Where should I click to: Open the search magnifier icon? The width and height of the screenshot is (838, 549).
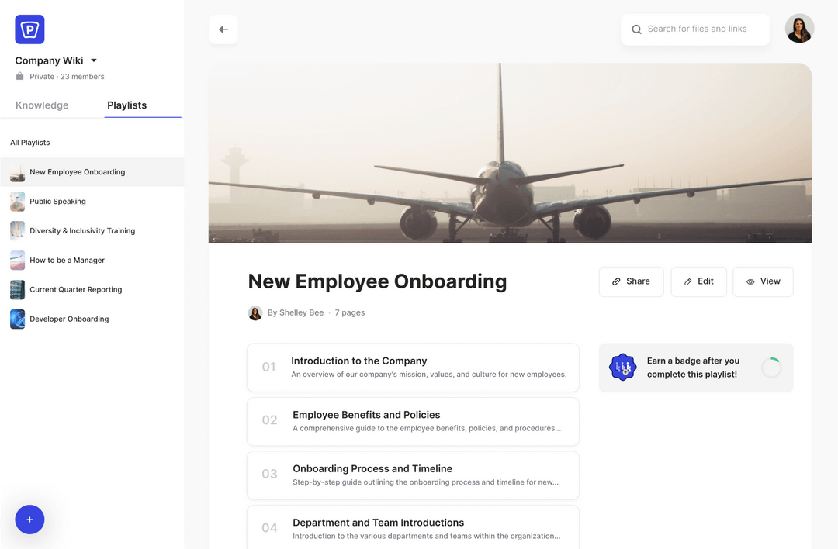(x=635, y=29)
